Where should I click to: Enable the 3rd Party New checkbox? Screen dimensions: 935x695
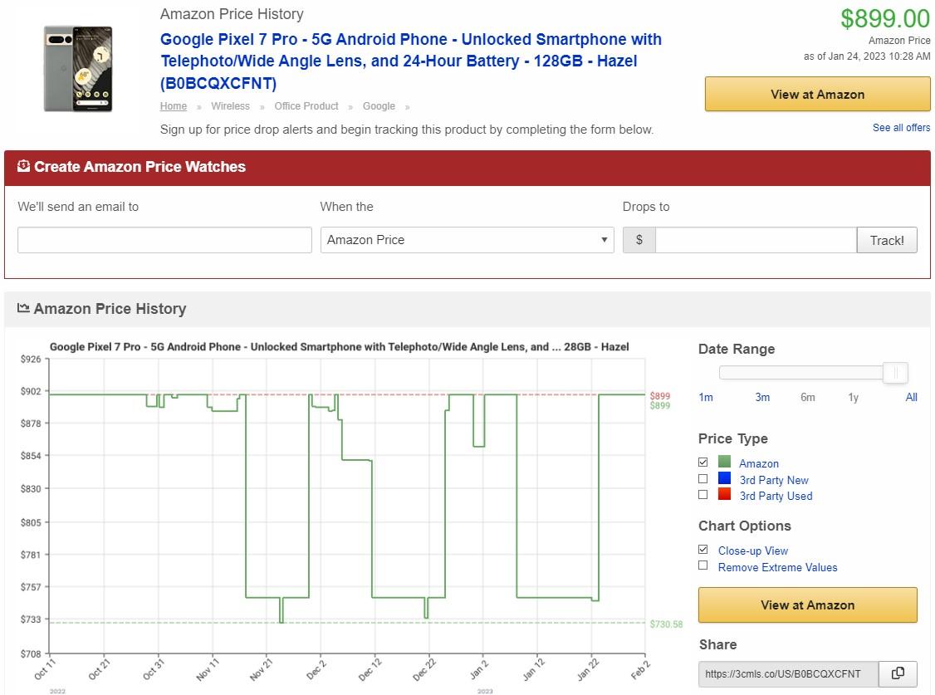[x=703, y=479]
